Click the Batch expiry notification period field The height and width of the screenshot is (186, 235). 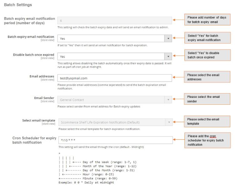pyautogui.click(x=114, y=21)
